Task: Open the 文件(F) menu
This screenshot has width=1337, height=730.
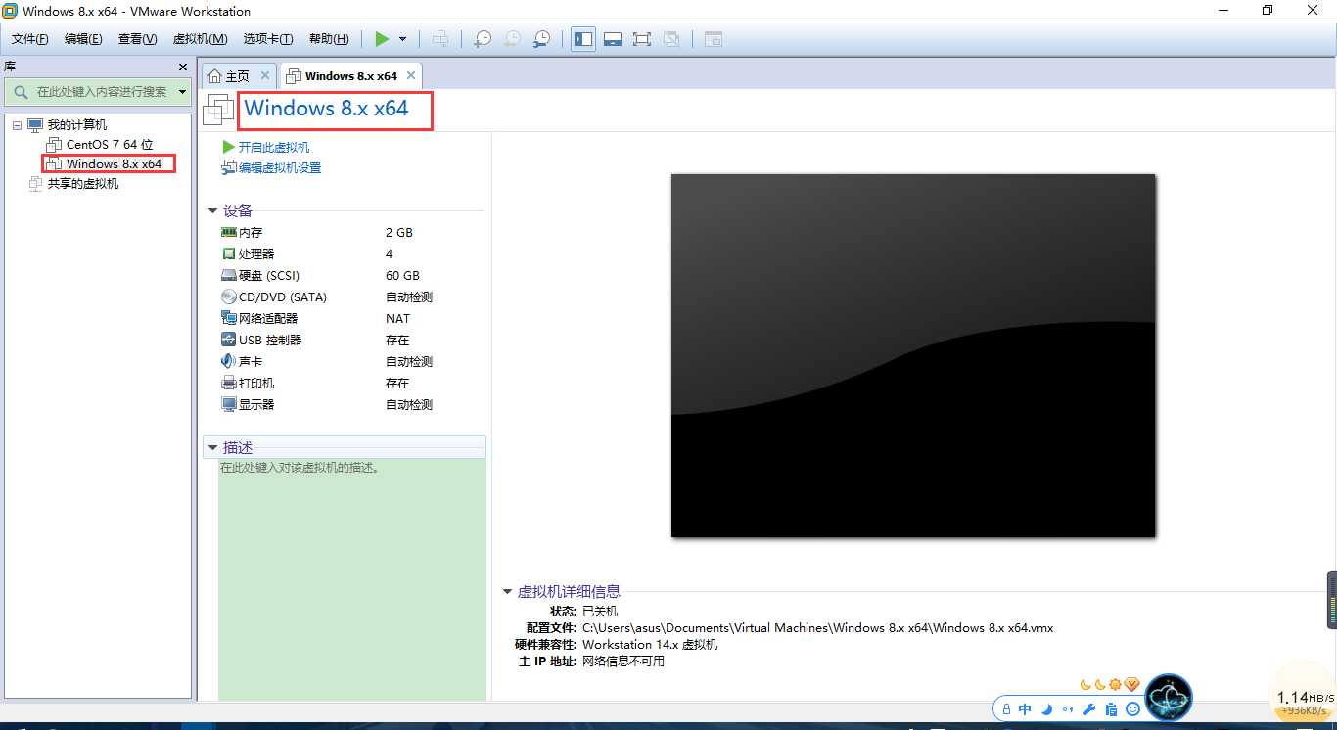Action: (30, 39)
